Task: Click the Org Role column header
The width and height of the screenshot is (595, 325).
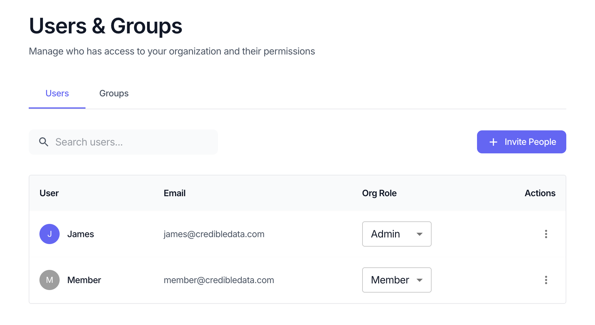Action: click(379, 193)
